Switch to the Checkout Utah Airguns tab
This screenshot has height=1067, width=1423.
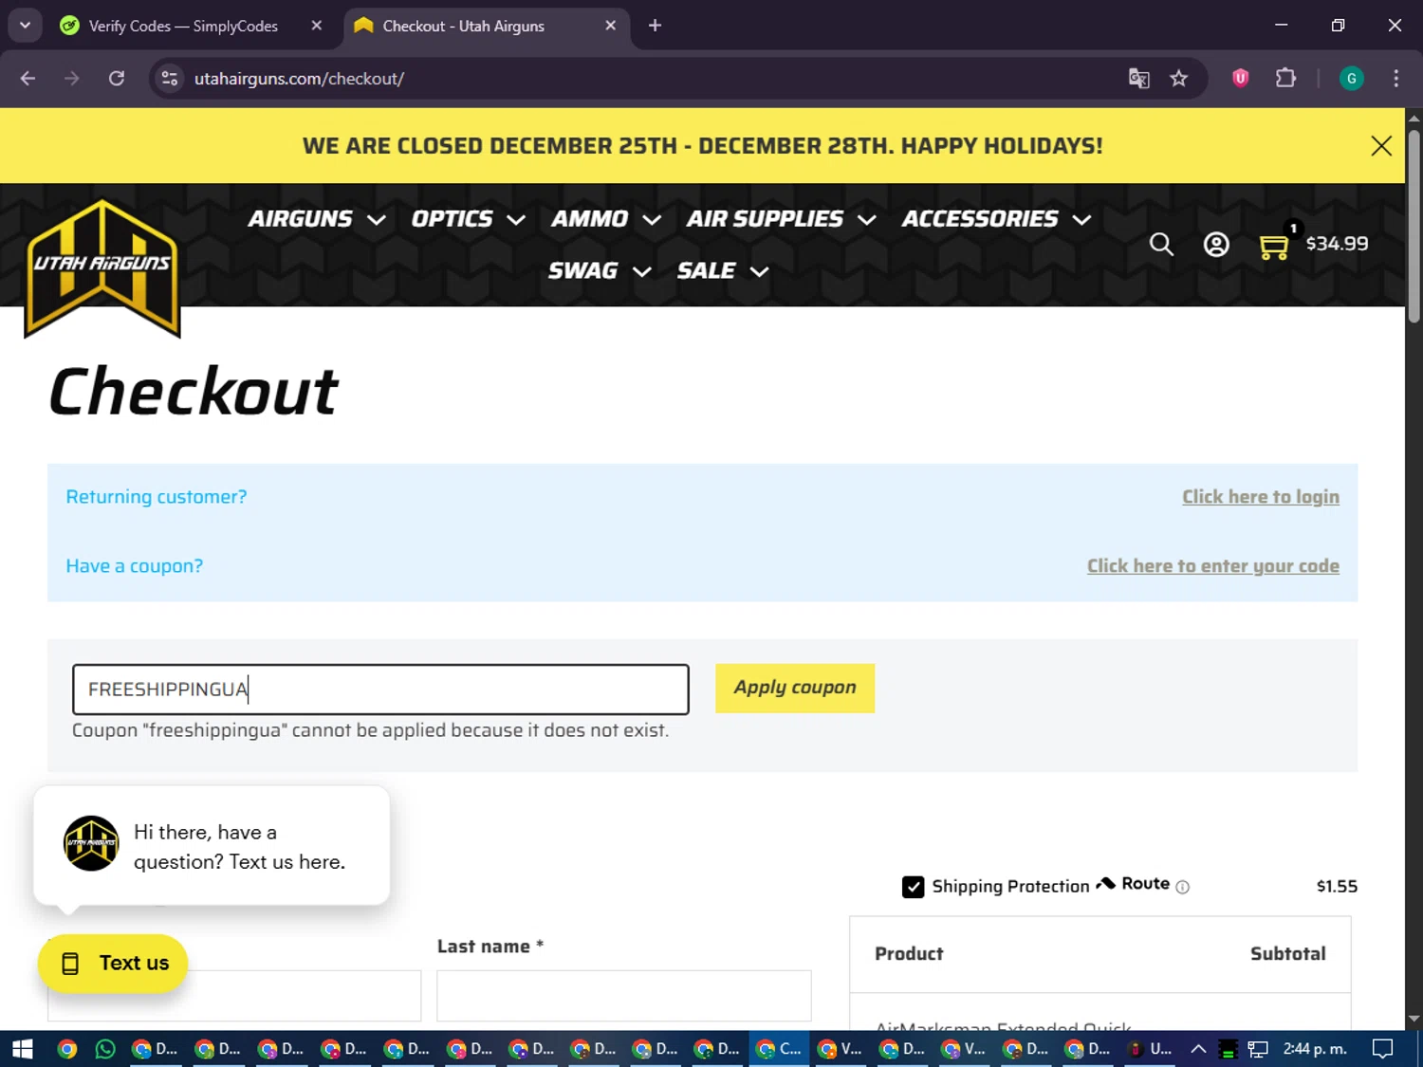click(463, 26)
